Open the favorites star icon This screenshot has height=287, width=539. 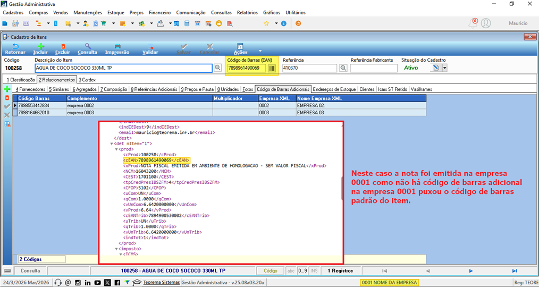[266, 23]
